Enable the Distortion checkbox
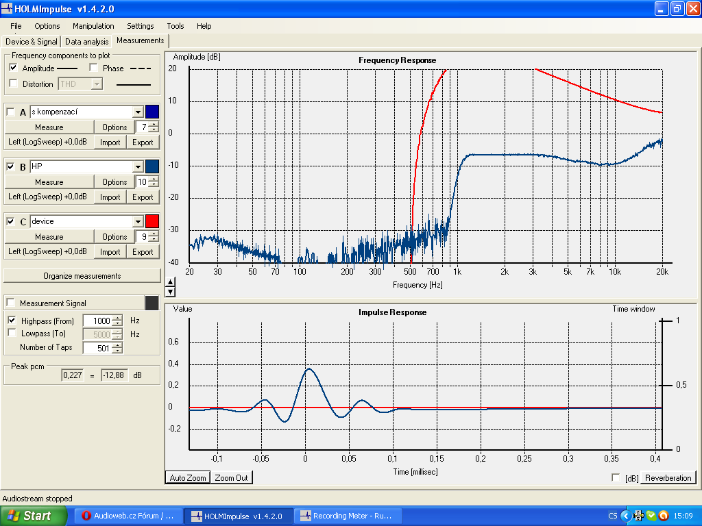 point(14,84)
